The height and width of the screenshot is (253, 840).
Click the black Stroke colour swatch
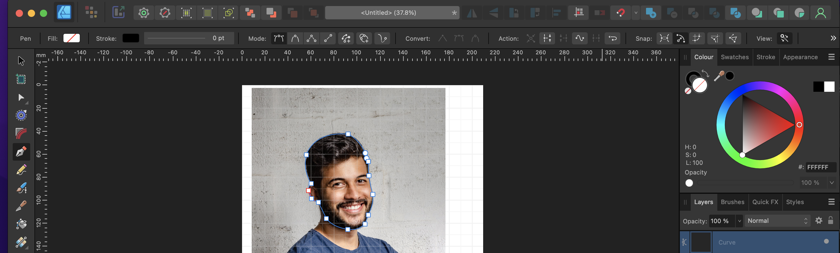coord(131,38)
